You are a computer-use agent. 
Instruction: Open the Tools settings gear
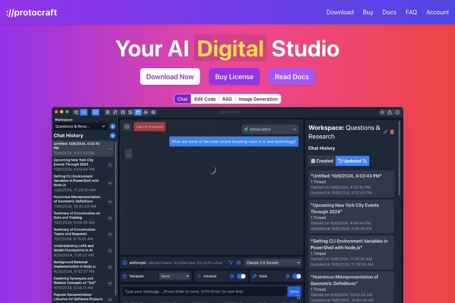(287, 276)
